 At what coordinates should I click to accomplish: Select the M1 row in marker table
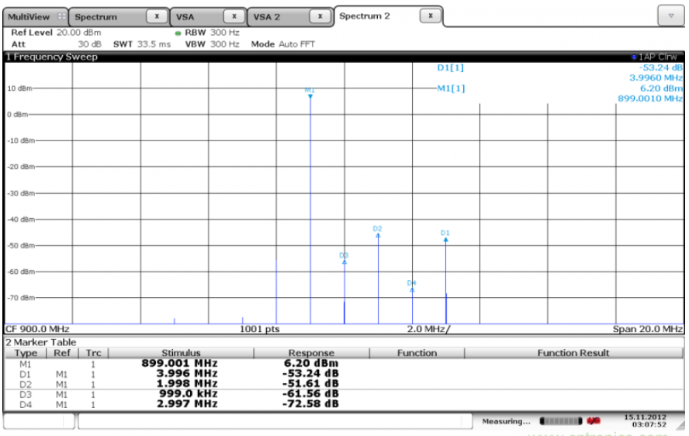pyautogui.click(x=344, y=364)
